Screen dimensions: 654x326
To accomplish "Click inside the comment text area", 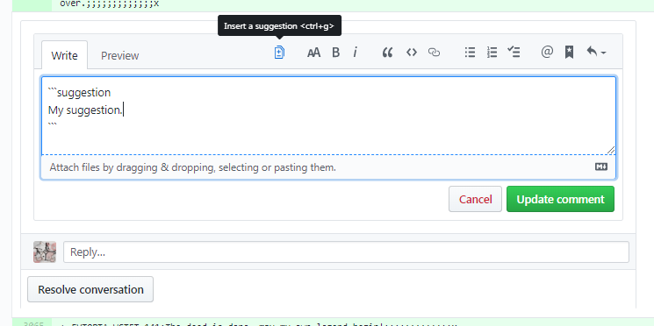I will [x=328, y=116].
